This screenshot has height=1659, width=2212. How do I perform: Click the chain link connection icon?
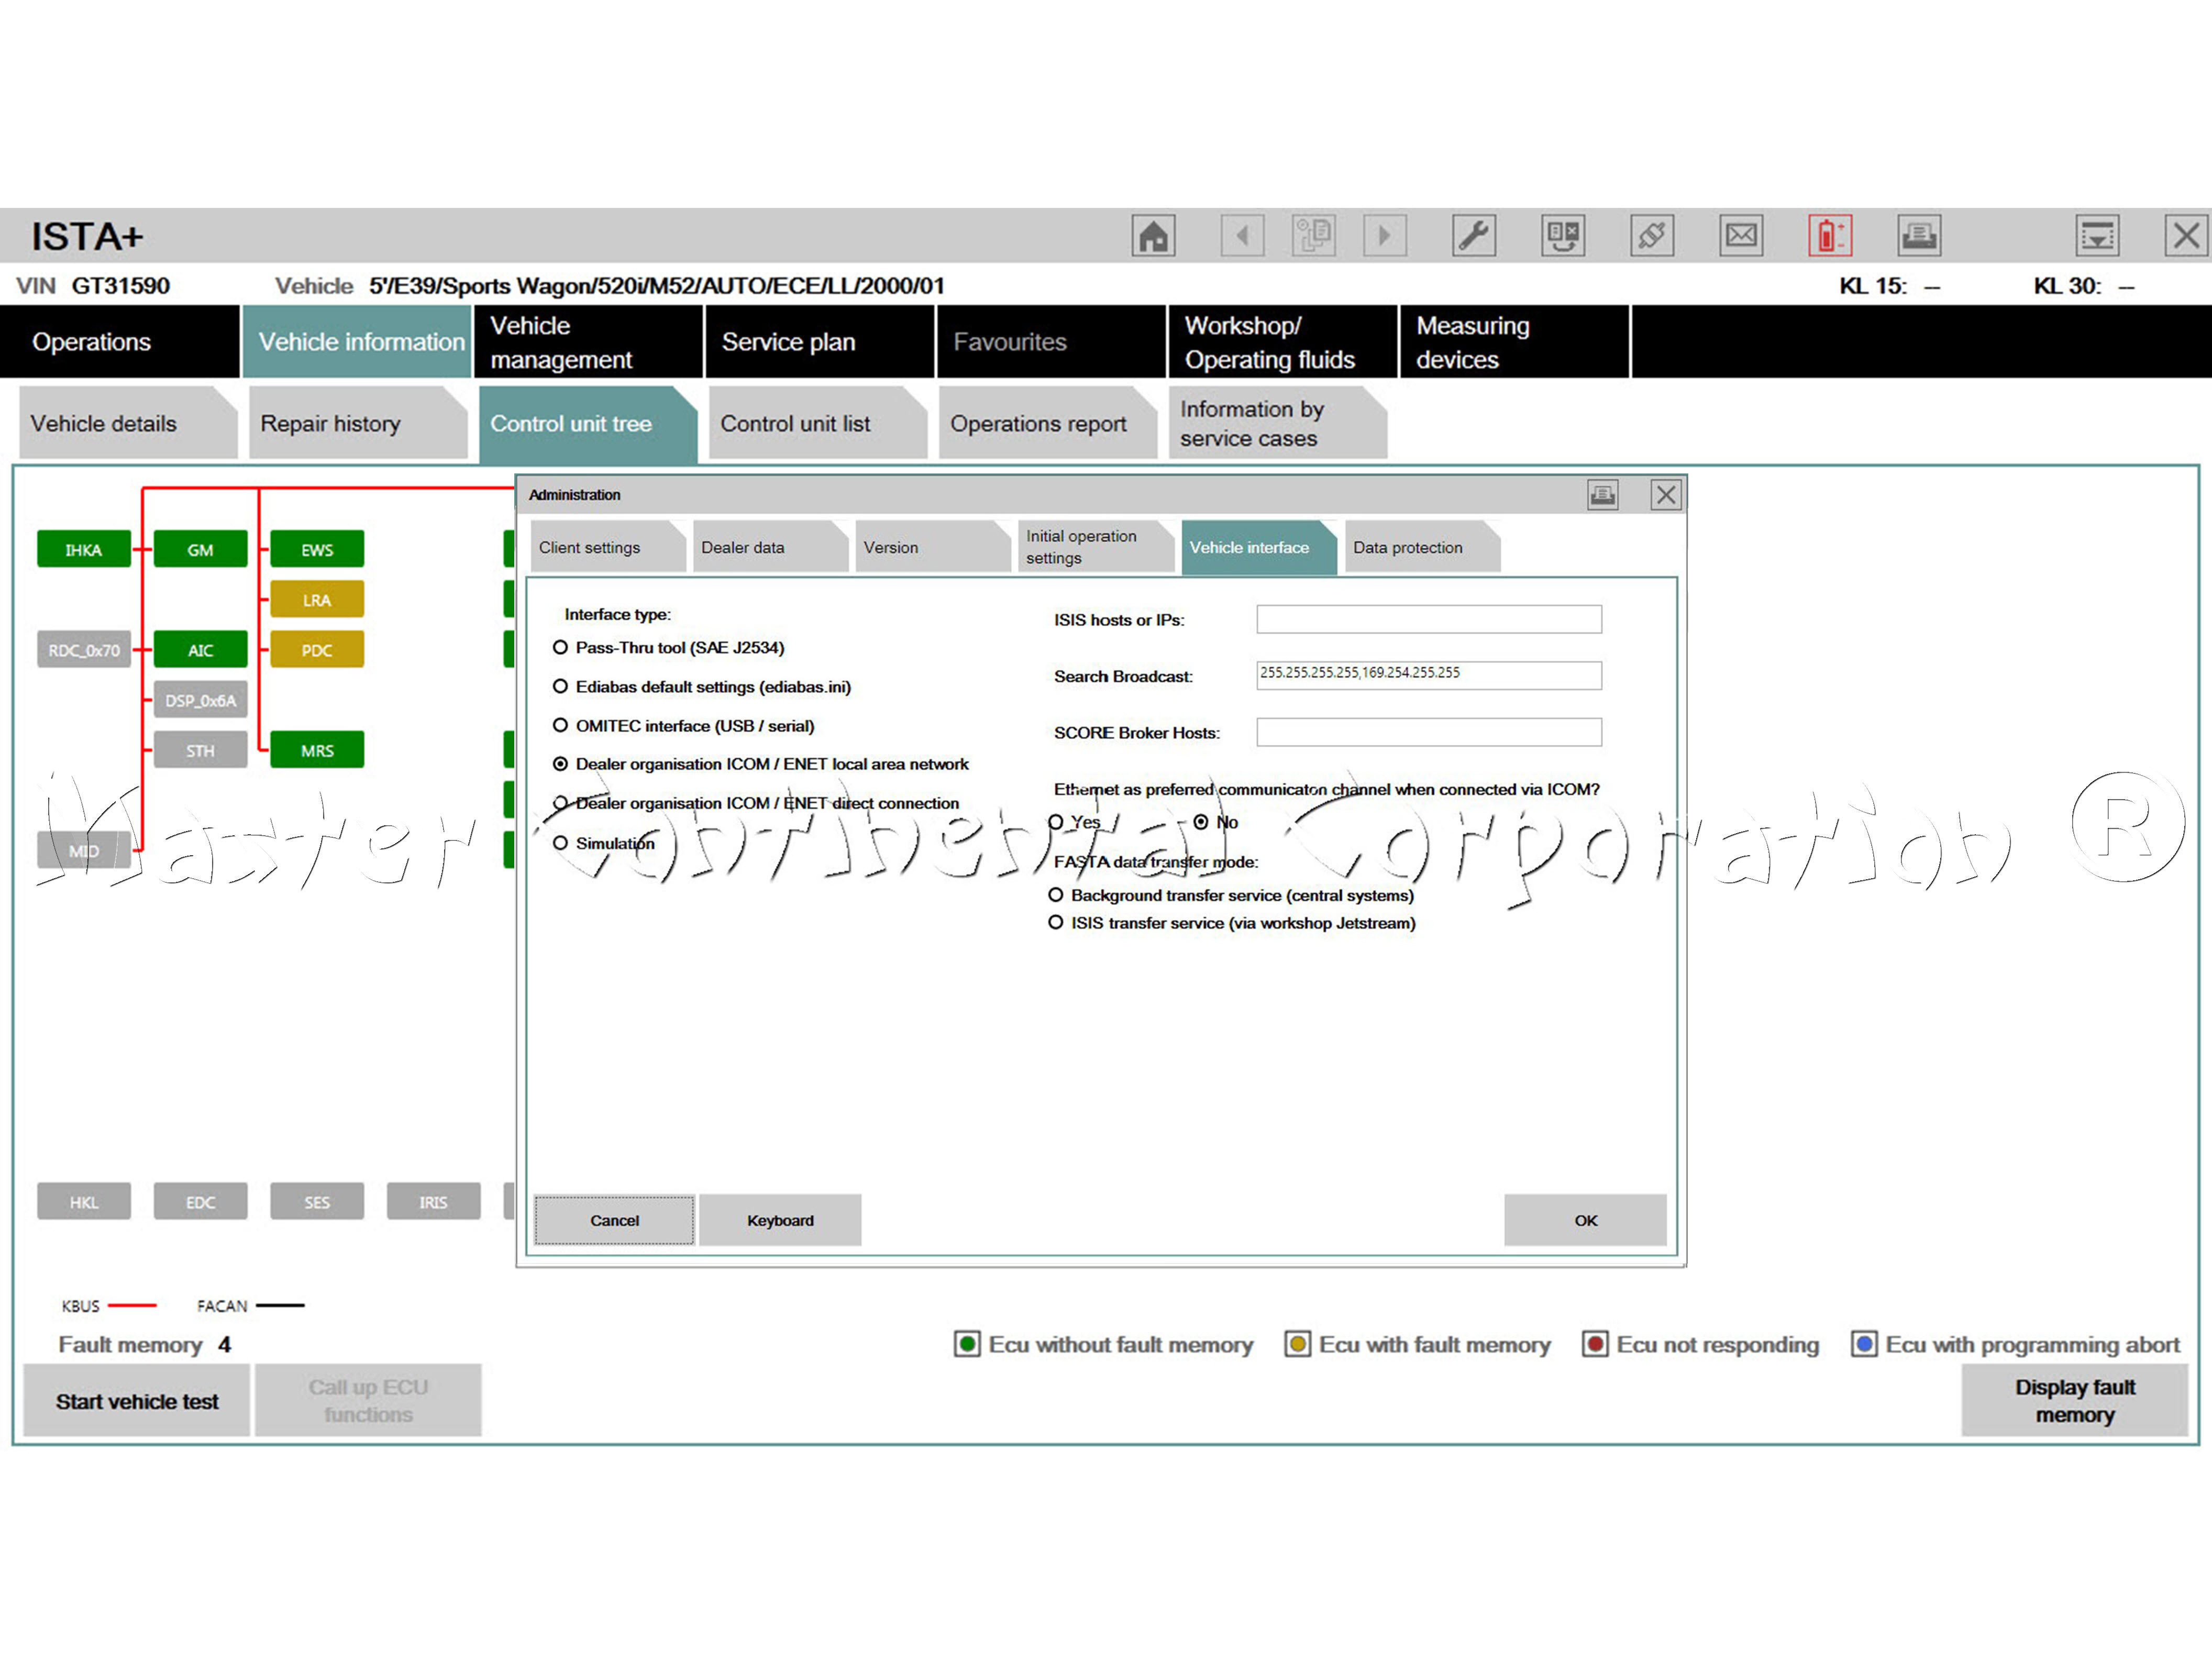click(1652, 236)
